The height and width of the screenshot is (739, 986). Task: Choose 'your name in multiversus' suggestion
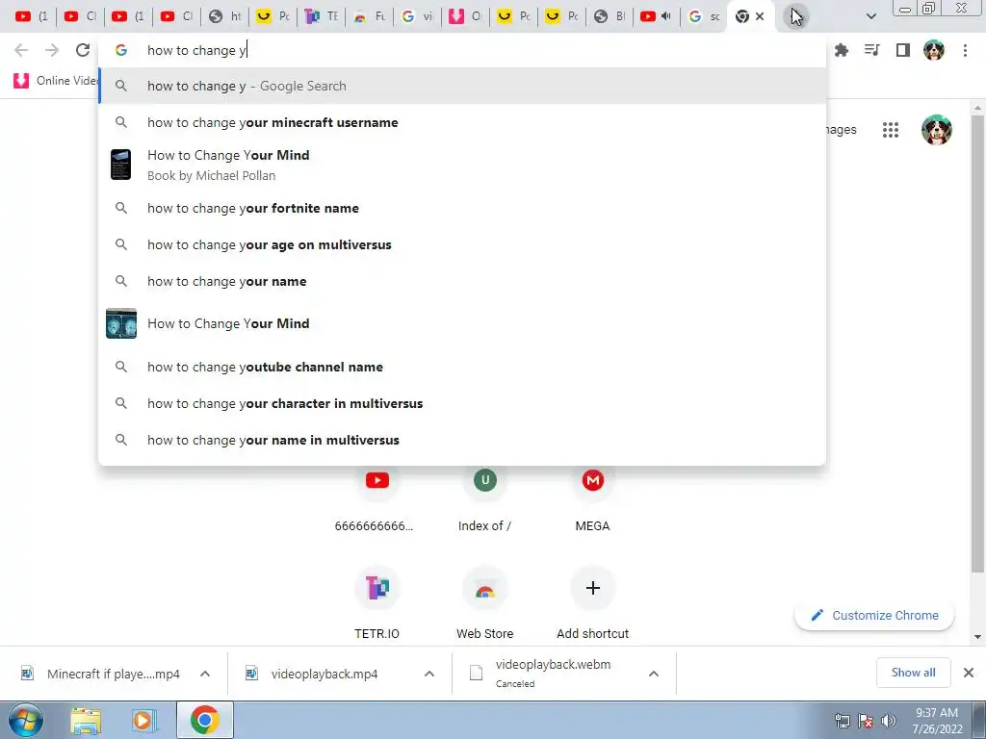(x=462, y=439)
